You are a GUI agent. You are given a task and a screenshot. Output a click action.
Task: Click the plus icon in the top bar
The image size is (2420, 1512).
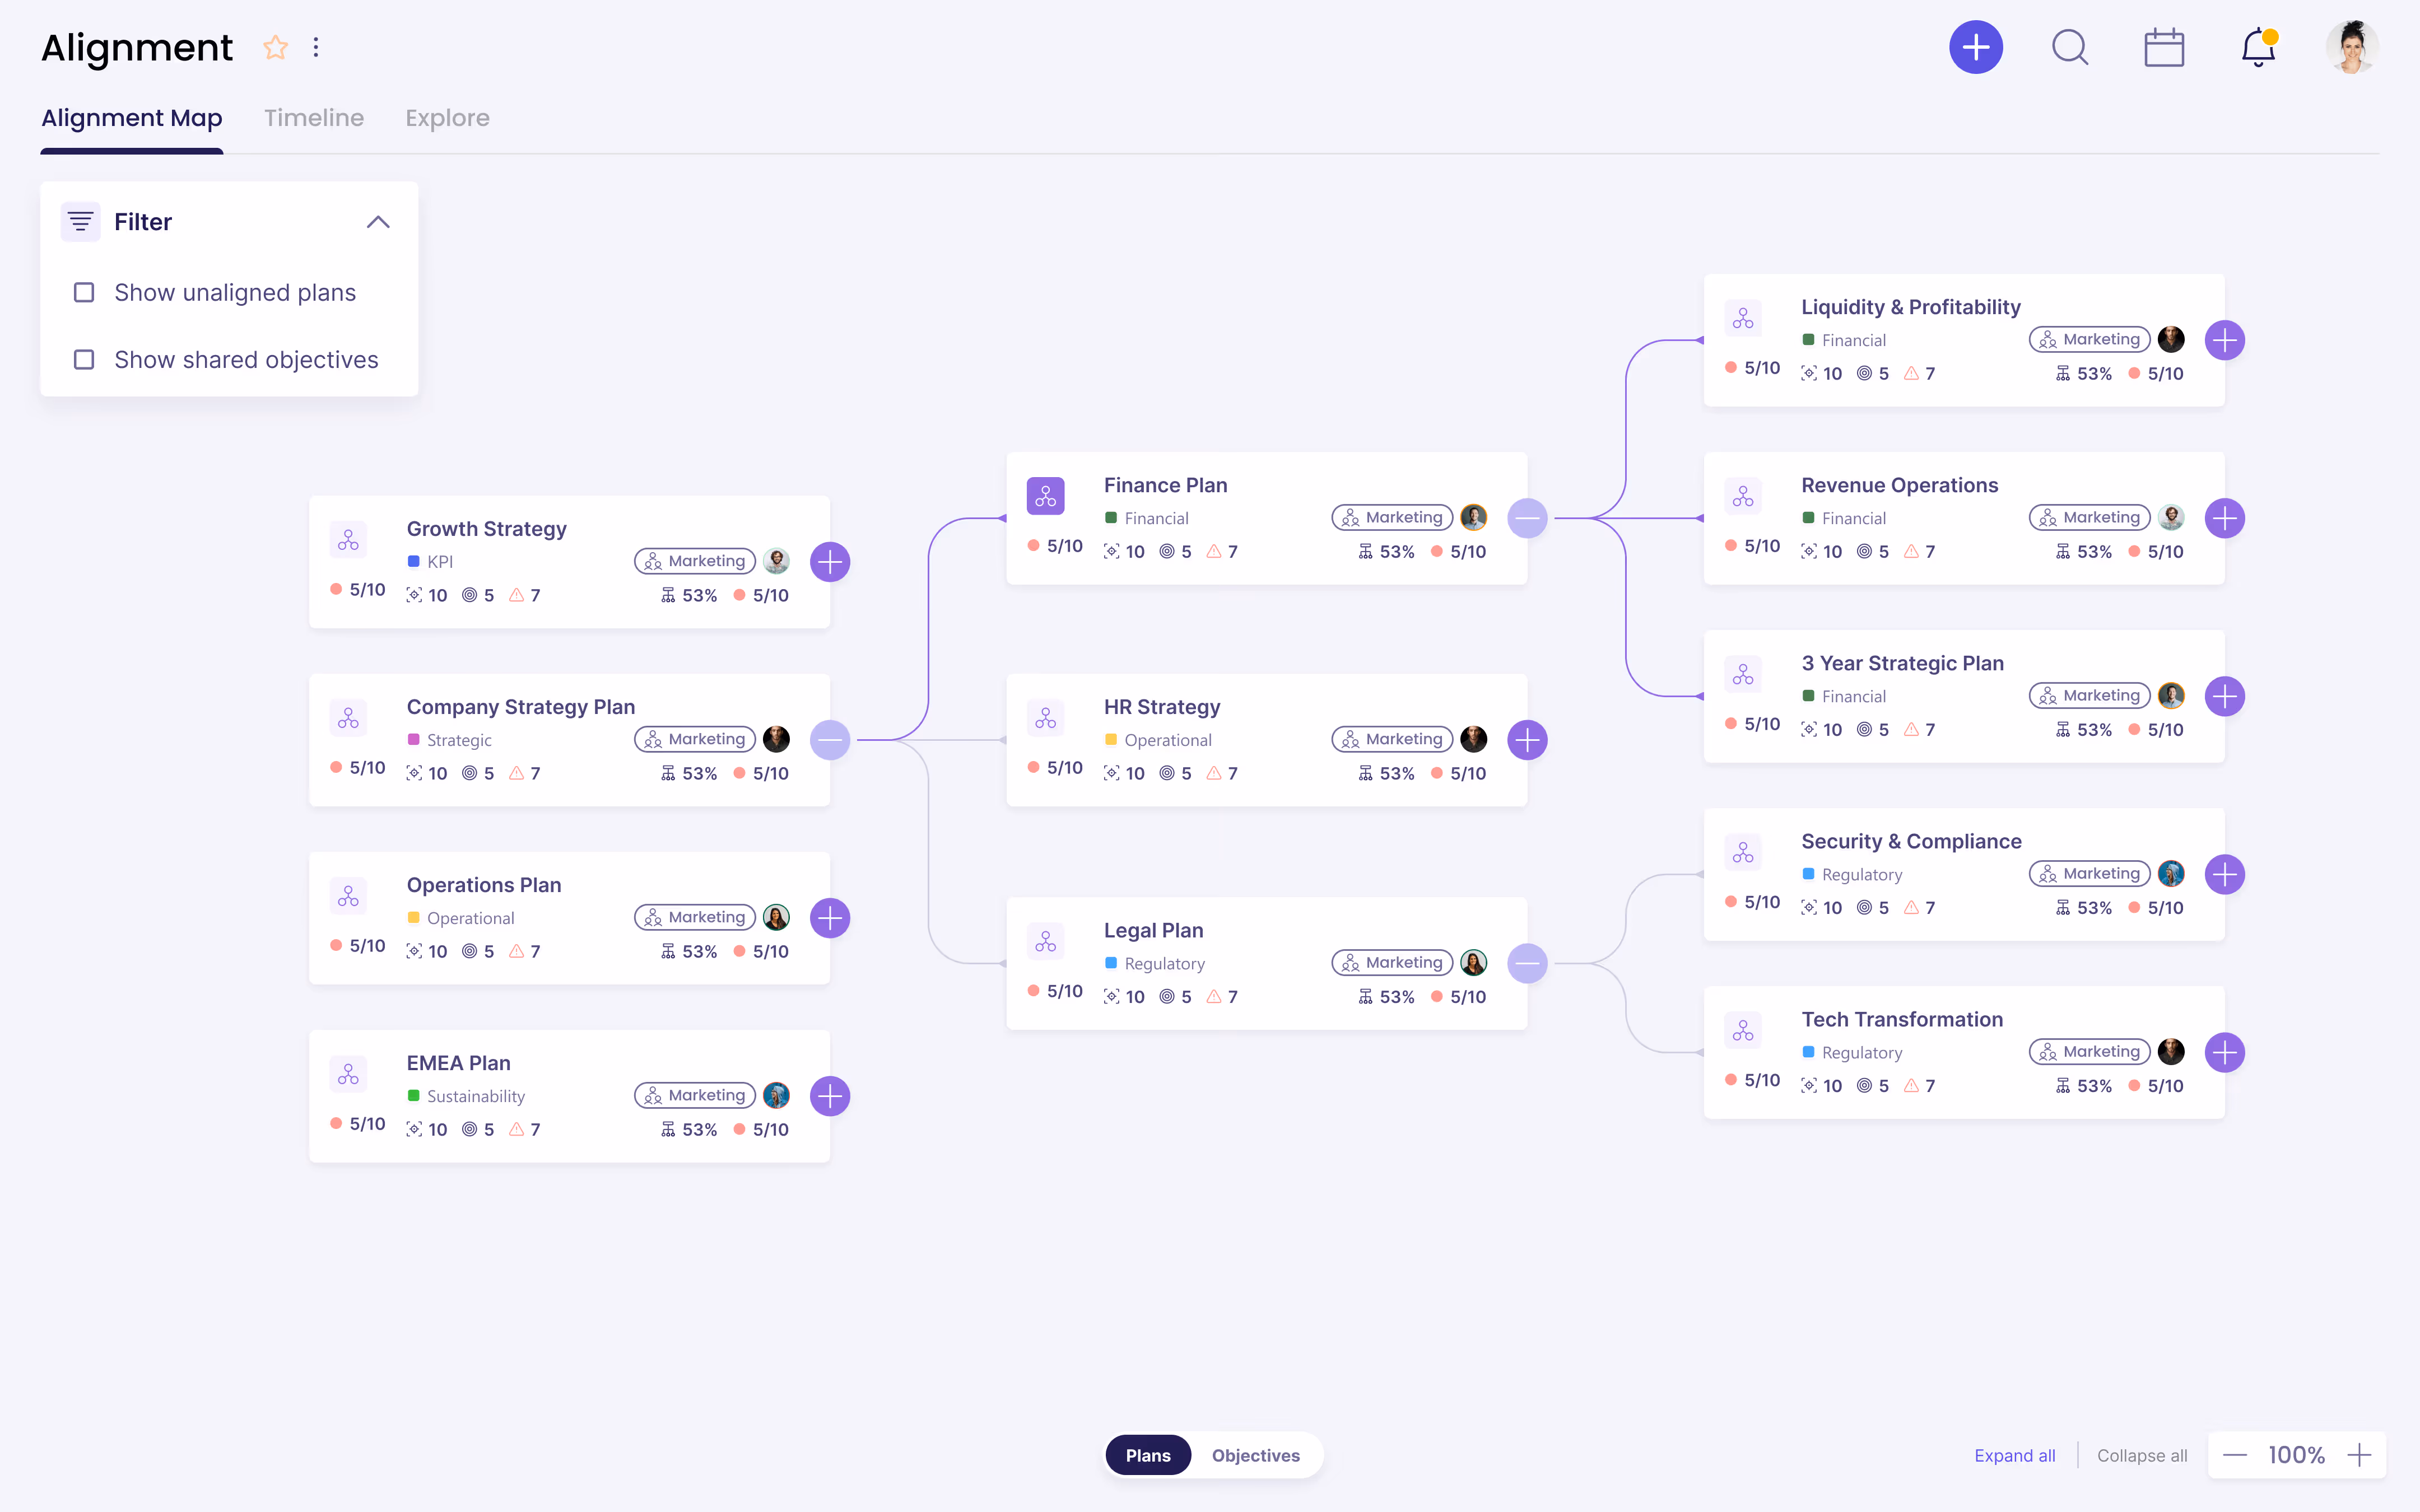click(x=1977, y=47)
